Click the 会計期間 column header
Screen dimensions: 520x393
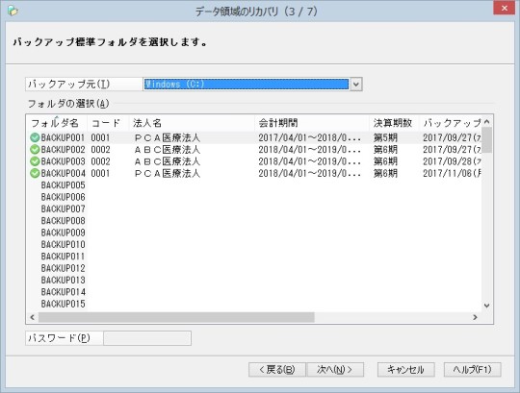click(311, 123)
